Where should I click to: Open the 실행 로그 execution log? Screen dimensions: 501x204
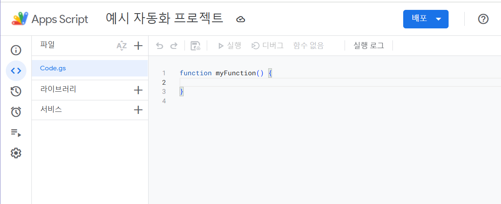click(369, 46)
